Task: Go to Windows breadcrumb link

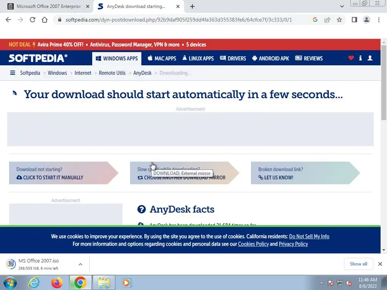Action: click(57, 73)
